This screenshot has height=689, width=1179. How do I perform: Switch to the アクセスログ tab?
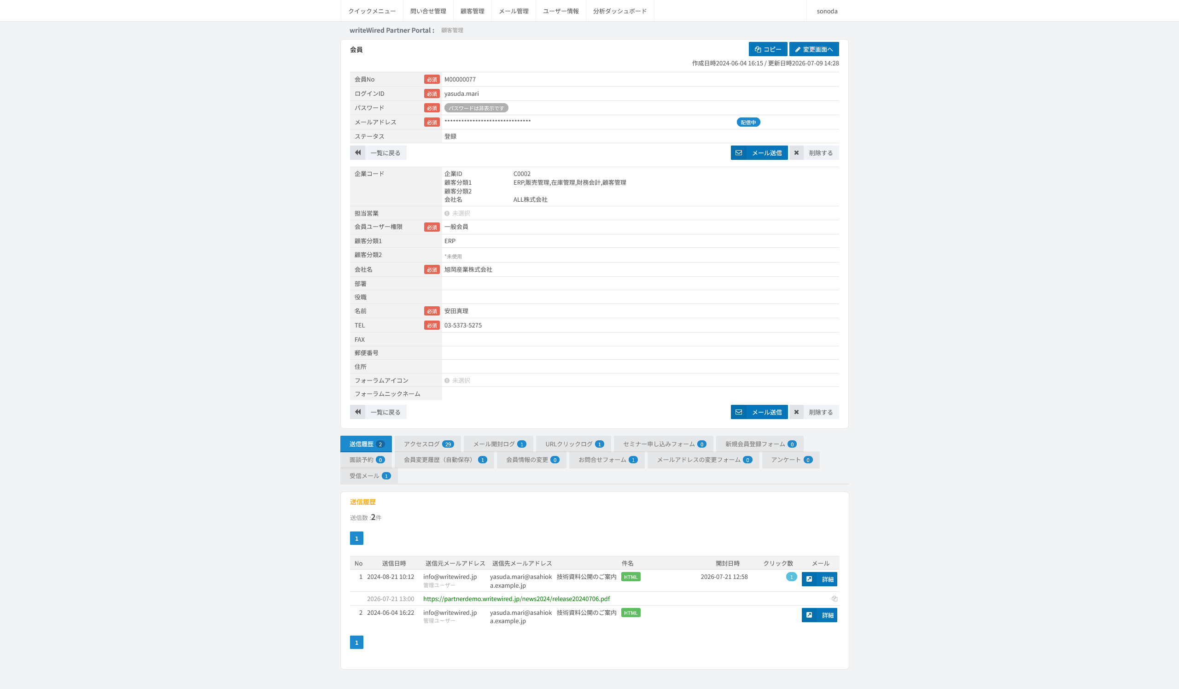[428, 444]
